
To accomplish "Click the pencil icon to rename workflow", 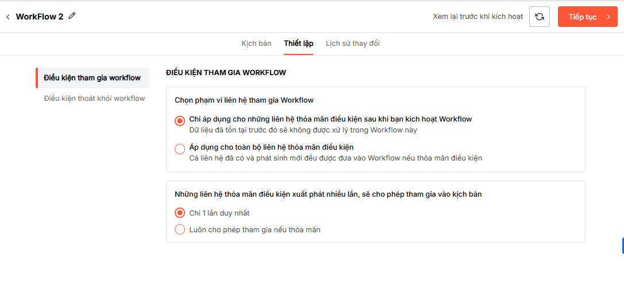I will pyautogui.click(x=72, y=16).
